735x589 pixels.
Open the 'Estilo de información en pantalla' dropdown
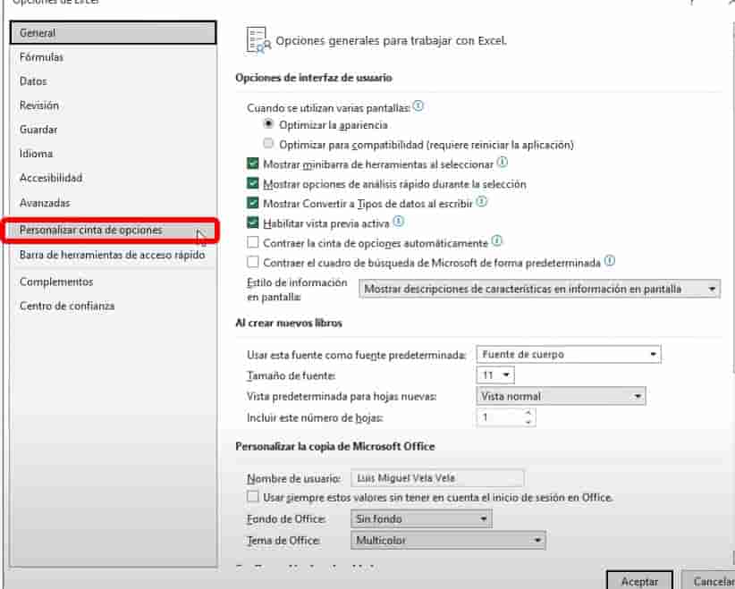pyautogui.click(x=539, y=290)
